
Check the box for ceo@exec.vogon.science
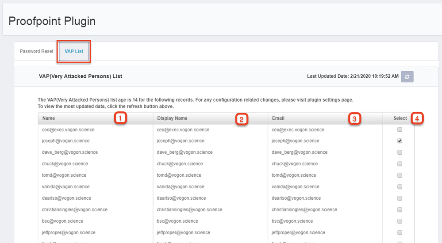pos(400,130)
